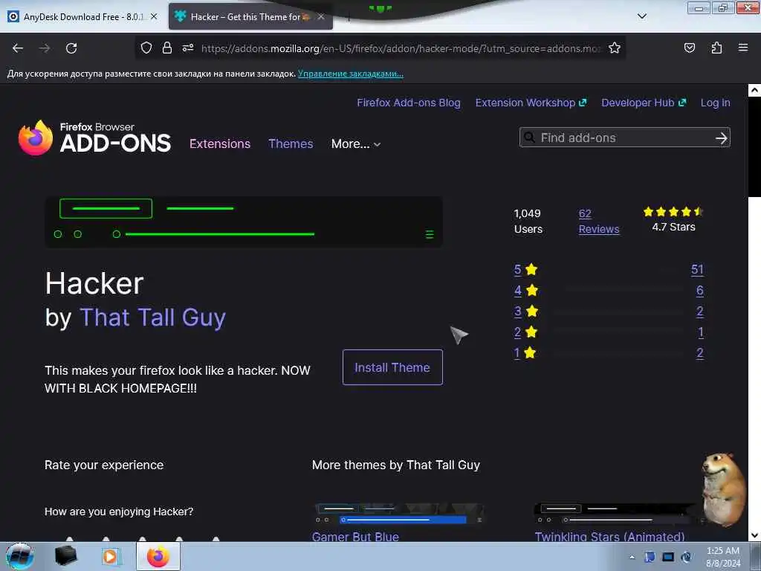Screen dimensions: 761x571
Task: Visit the Extension Workshop link
Action: 531,103
